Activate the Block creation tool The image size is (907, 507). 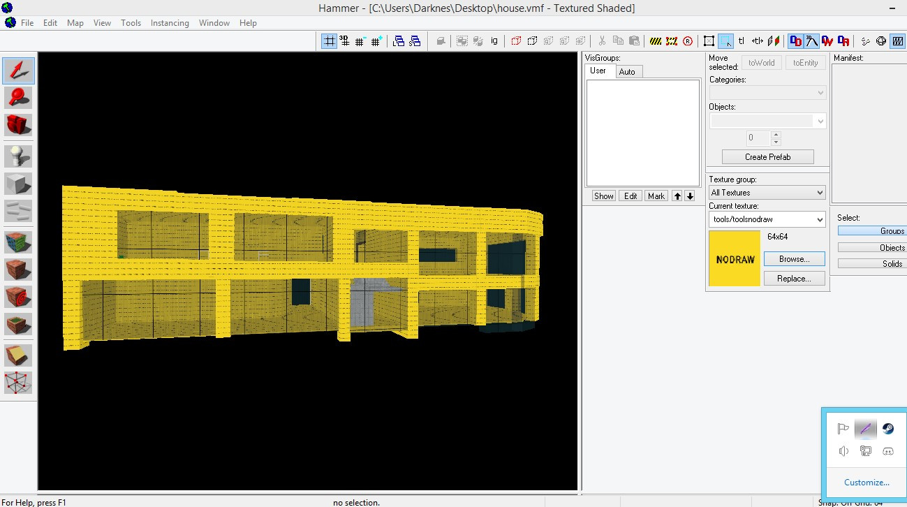tap(17, 184)
